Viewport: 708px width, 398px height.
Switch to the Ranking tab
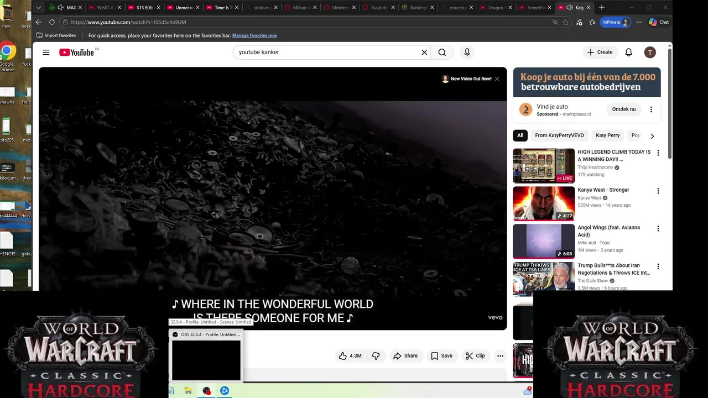click(417, 8)
